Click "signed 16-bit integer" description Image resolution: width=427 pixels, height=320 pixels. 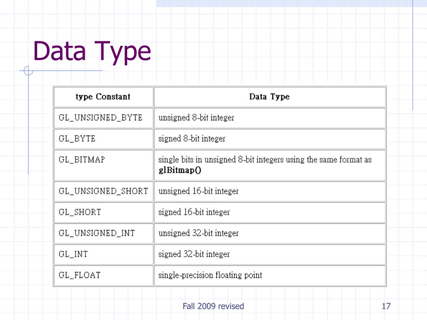pyautogui.click(x=194, y=212)
